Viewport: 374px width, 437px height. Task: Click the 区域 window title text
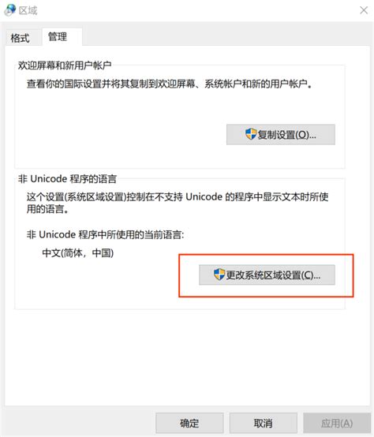pos(28,10)
